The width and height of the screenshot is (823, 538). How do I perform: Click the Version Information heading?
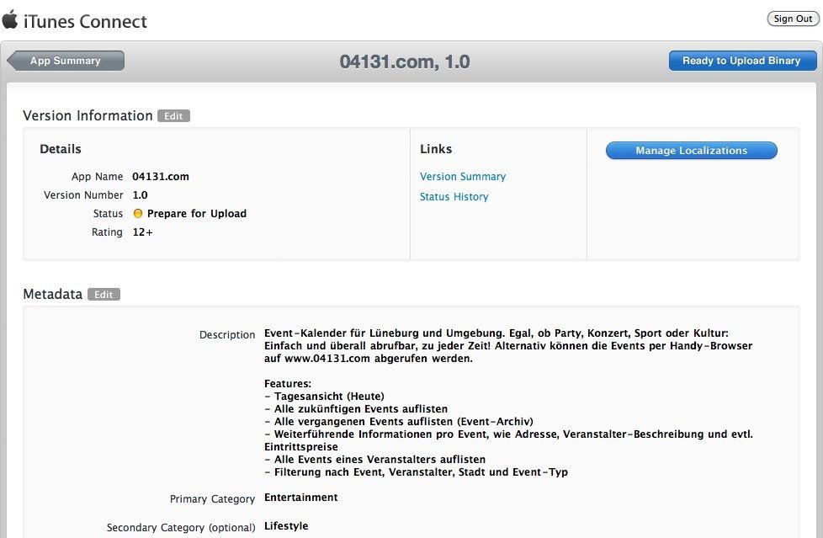click(x=88, y=115)
